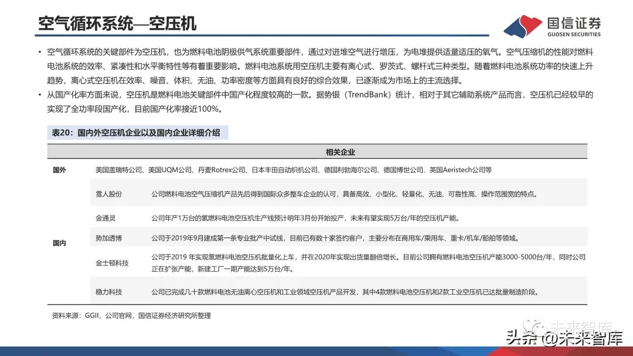Click the 稳力科技 company cell

pos(108,292)
